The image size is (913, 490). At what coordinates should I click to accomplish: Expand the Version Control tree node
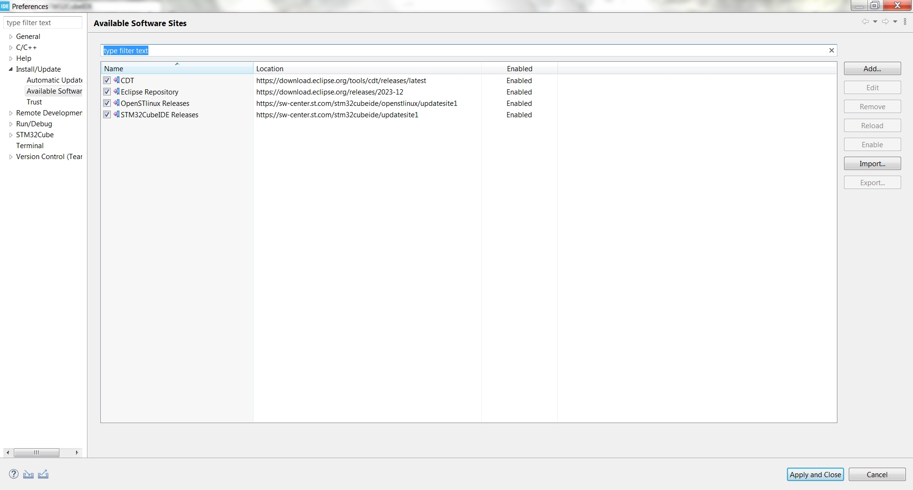point(11,157)
